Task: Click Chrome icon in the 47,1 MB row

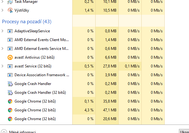Action: coord(10,110)
